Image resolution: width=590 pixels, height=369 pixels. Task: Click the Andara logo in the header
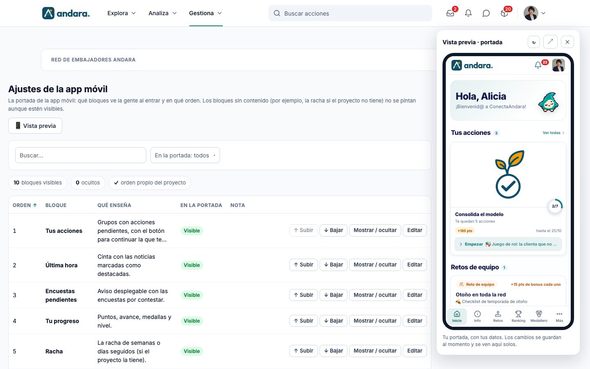pyautogui.click(x=66, y=13)
